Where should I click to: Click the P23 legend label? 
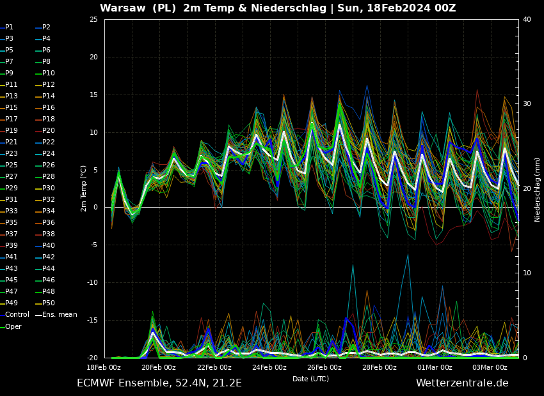11,153
